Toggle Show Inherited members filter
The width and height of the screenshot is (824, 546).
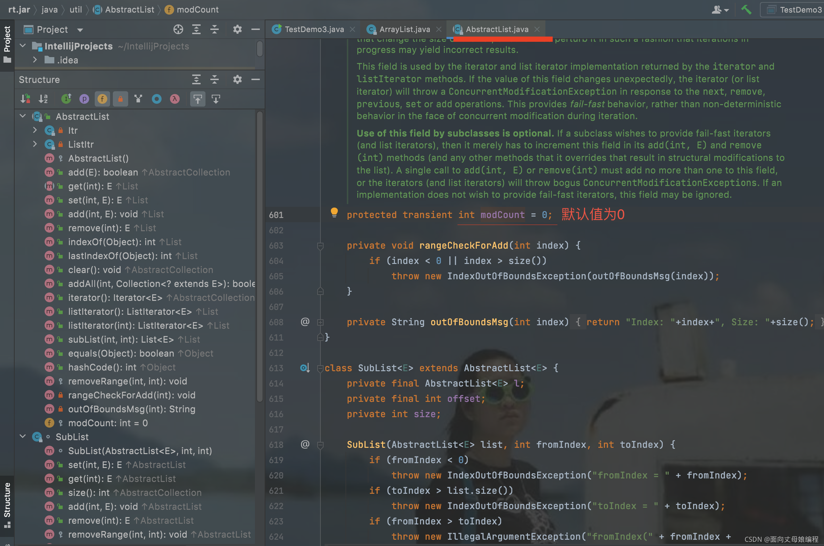(x=138, y=99)
